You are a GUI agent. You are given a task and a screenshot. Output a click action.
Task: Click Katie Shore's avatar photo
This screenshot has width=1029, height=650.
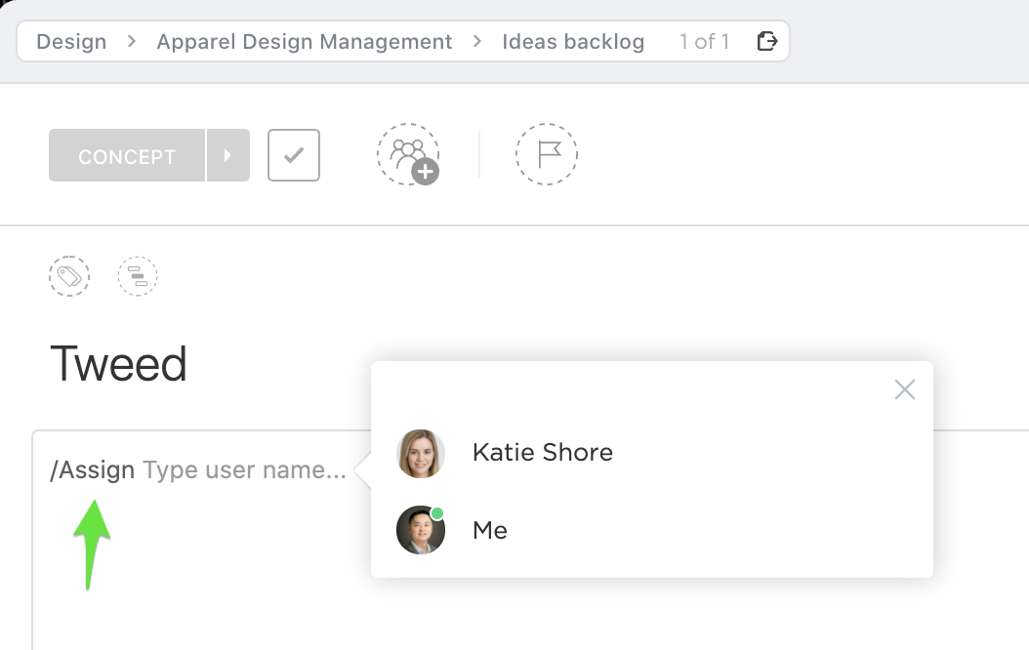421,453
